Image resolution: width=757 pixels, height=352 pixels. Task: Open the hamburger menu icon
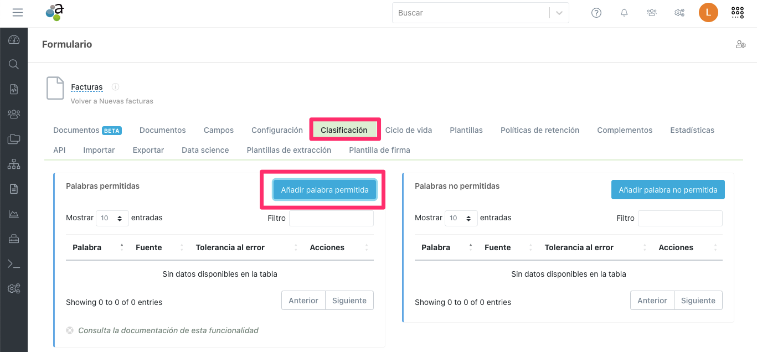pos(18,13)
